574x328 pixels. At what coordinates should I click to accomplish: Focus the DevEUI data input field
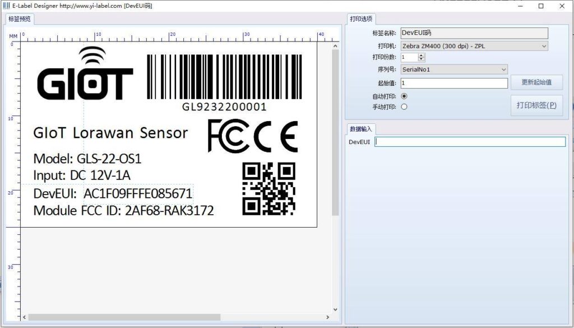470,142
